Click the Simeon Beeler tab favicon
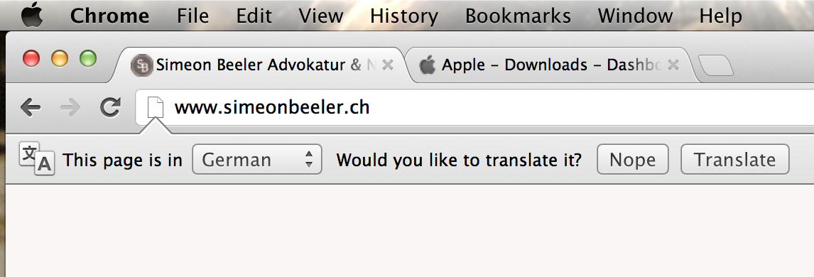The width and height of the screenshot is (814, 277). point(141,65)
